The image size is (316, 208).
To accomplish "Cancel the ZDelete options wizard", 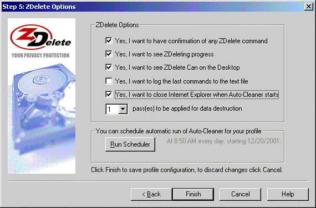I will (240, 194).
